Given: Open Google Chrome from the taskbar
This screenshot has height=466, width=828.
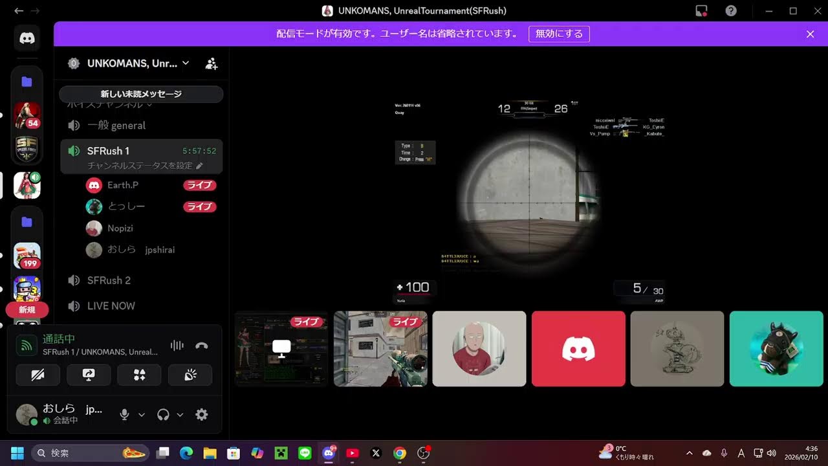Looking at the screenshot, I should (400, 453).
